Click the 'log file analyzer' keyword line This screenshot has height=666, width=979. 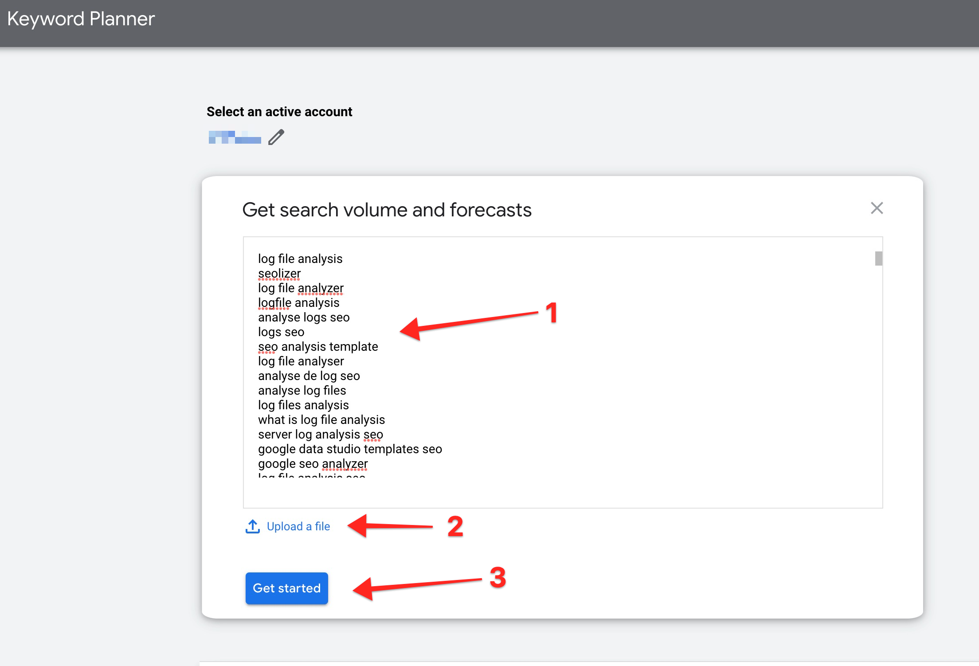[301, 288]
